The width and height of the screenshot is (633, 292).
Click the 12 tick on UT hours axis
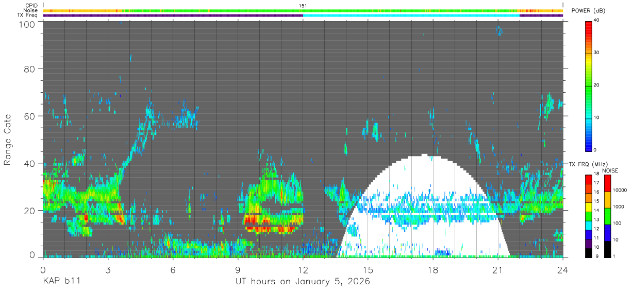coord(303,269)
